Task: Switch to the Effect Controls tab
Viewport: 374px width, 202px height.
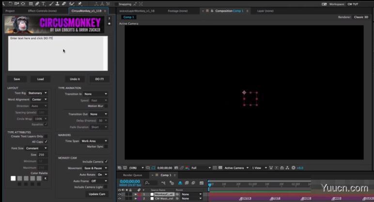Action: (42, 11)
